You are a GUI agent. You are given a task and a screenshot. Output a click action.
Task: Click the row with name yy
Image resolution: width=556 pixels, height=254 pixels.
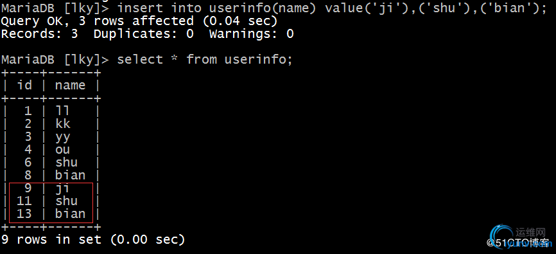(x=50, y=137)
